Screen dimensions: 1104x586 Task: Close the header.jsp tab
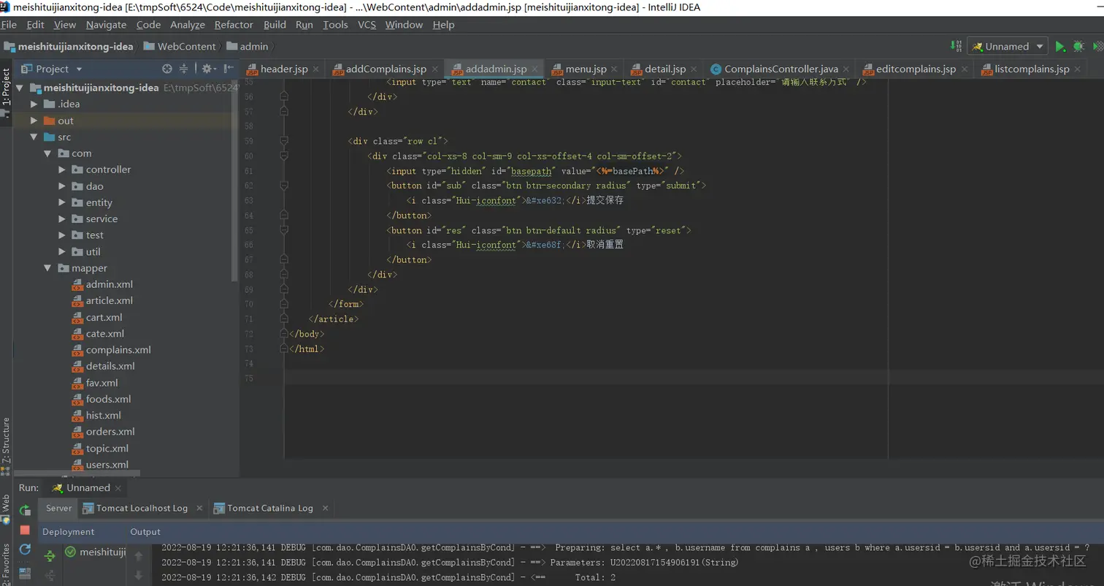click(x=316, y=69)
